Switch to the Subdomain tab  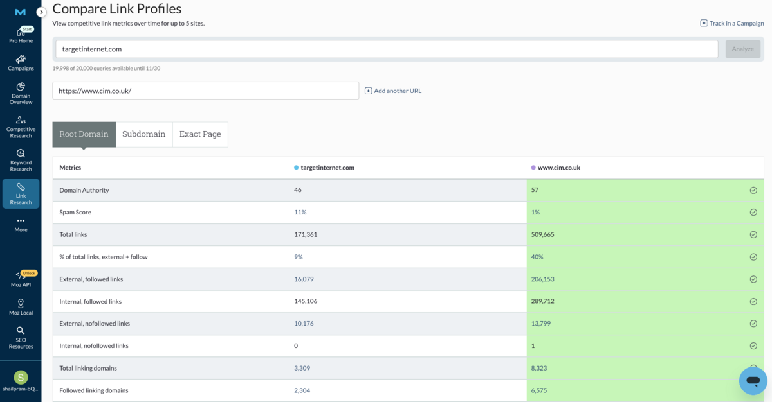(x=144, y=134)
